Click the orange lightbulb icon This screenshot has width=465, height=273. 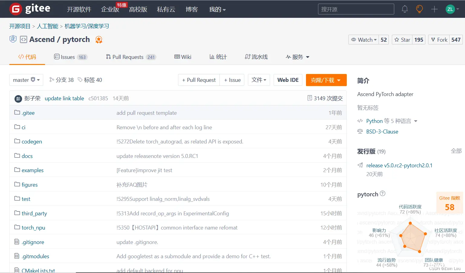[419, 9]
